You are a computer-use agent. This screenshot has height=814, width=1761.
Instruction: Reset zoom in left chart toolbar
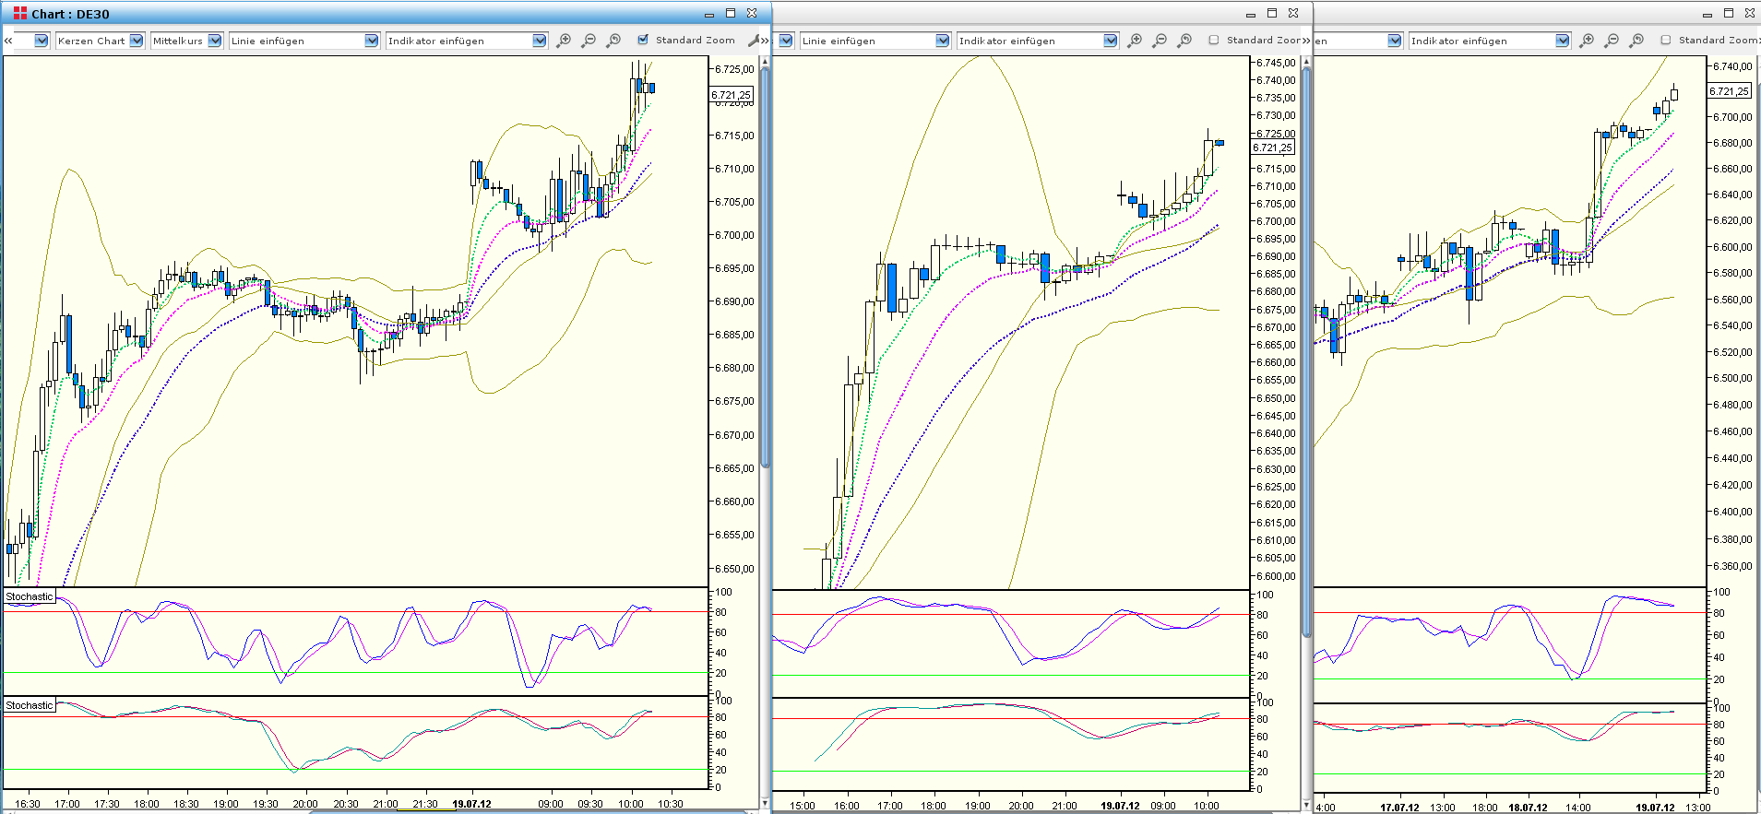pos(614,41)
